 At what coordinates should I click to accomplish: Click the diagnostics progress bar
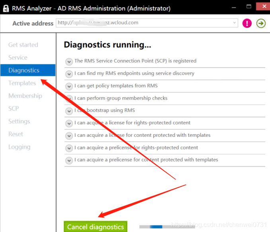coord(167,227)
